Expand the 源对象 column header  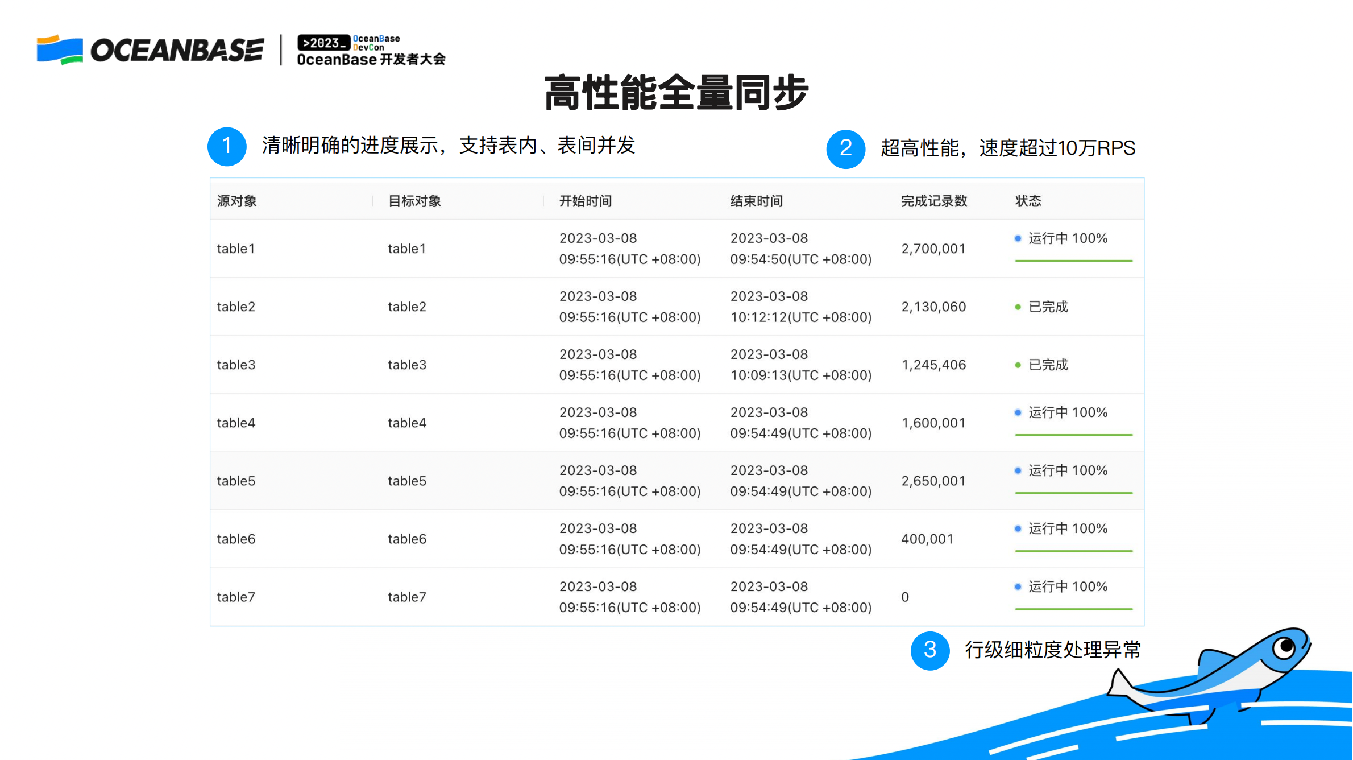(x=236, y=200)
